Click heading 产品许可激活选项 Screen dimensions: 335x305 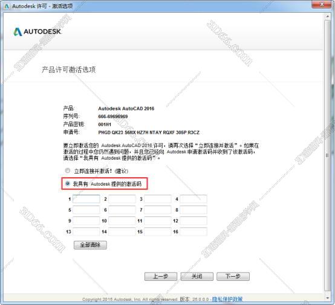(x=68, y=70)
